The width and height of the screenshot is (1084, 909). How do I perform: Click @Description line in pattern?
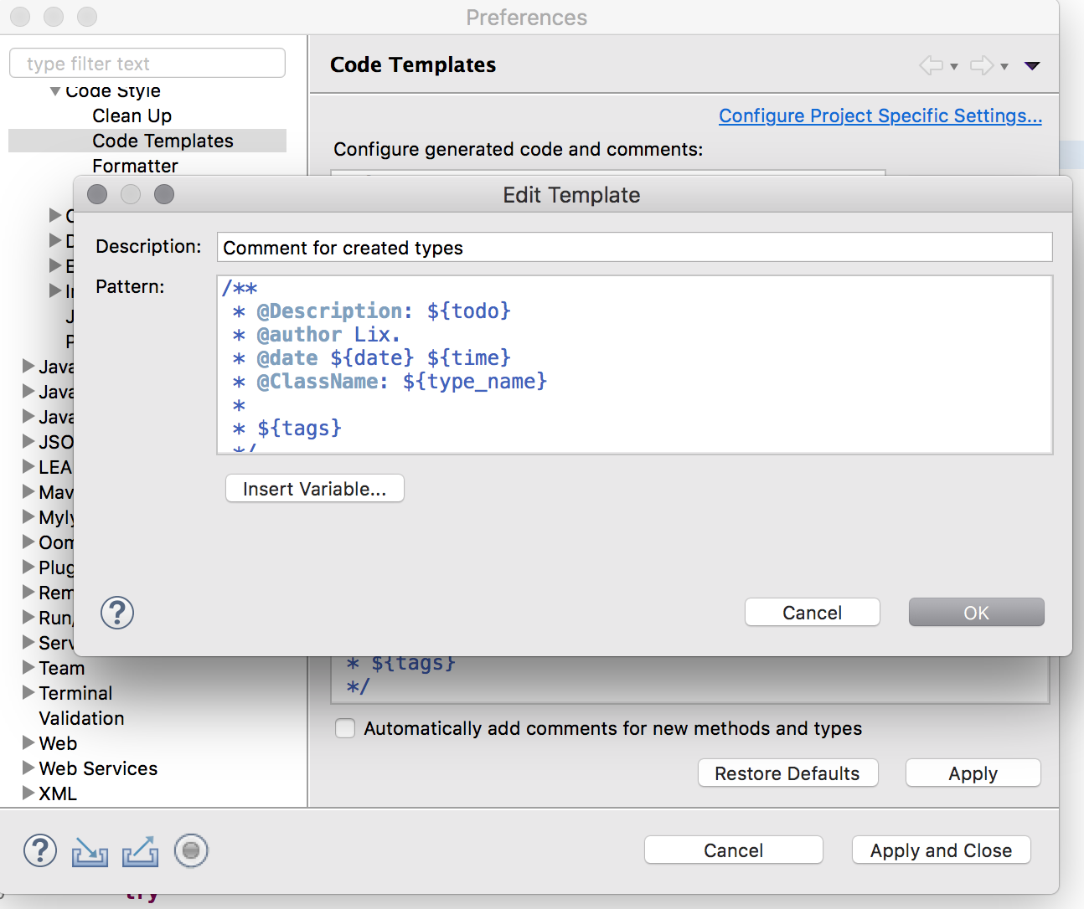click(372, 311)
